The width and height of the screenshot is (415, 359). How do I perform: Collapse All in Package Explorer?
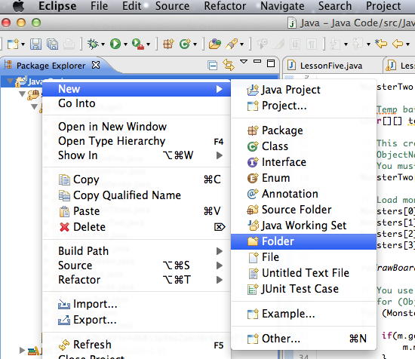(x=213, y=65)
